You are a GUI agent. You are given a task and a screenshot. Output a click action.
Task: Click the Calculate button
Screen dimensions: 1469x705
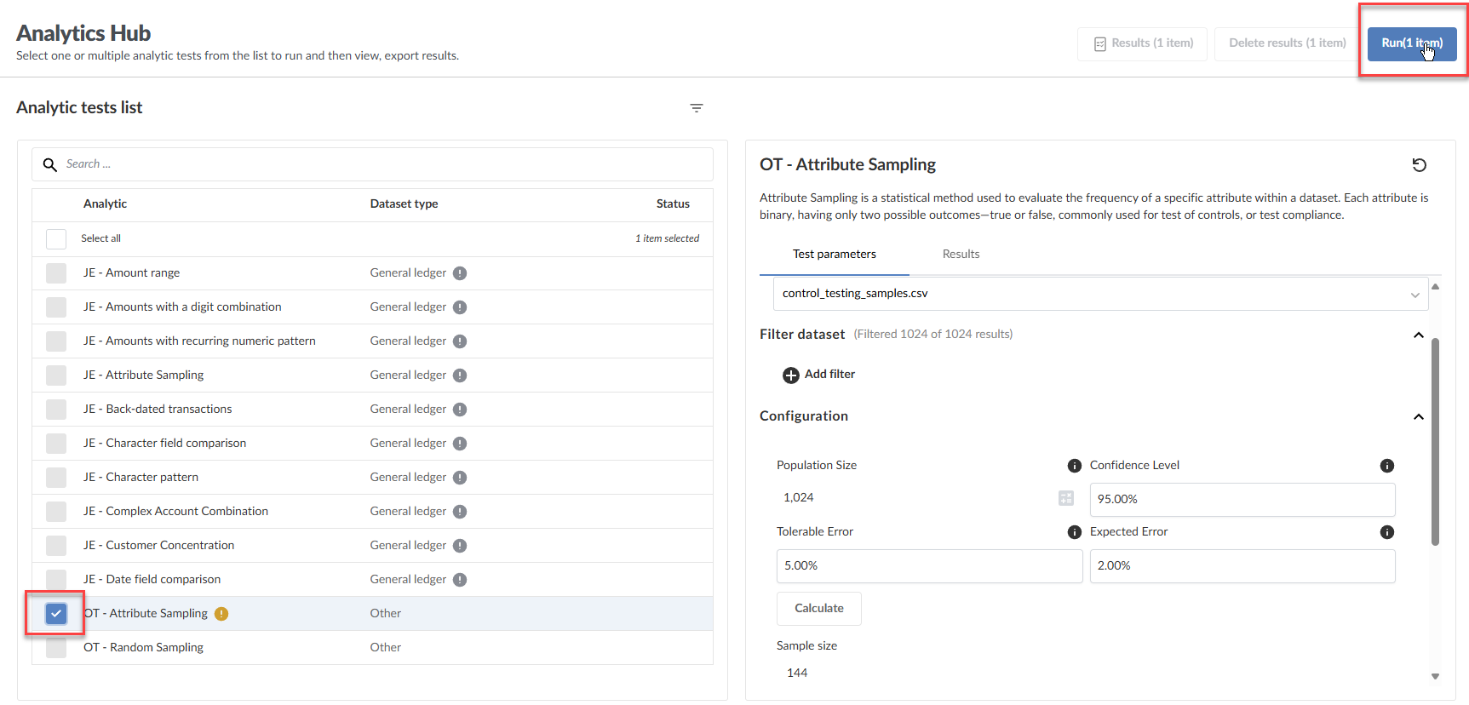819,609
